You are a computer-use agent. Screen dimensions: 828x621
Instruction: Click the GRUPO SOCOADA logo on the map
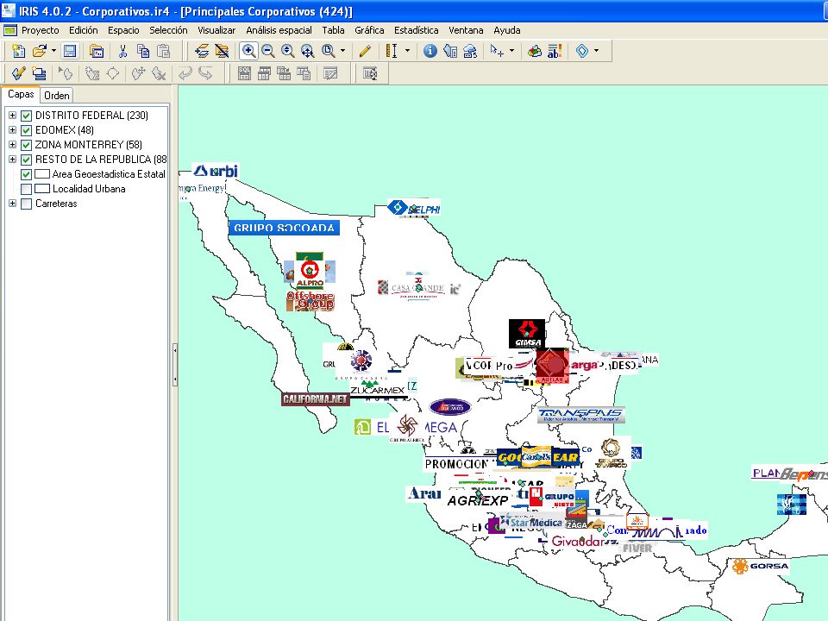[284, 228]
